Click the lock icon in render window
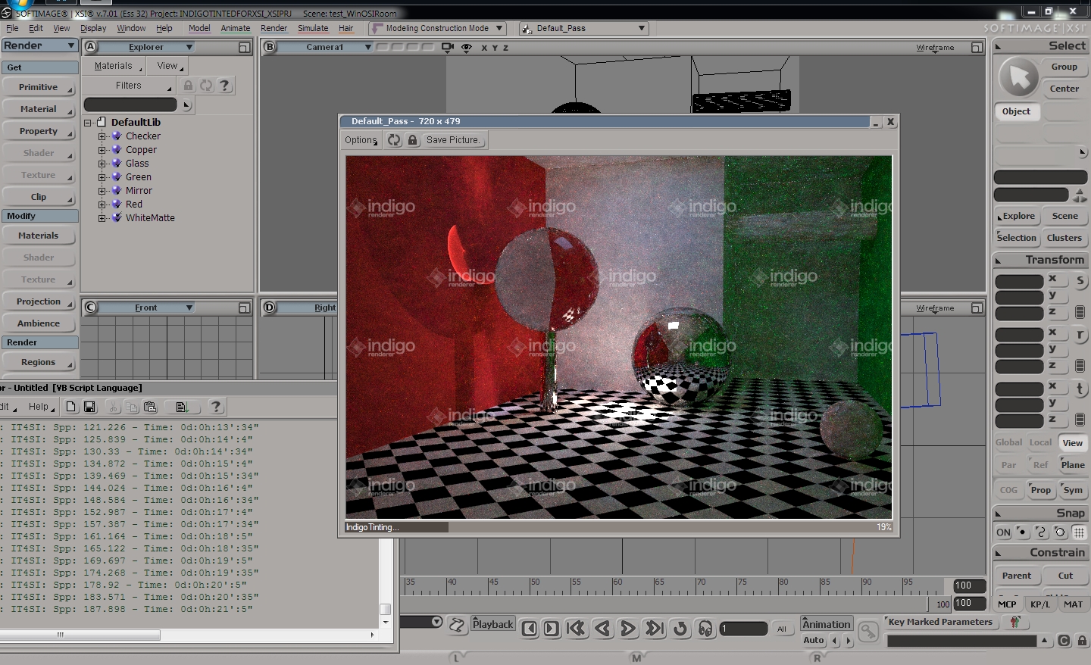The width and height of the screenshot is (1091, 665). [x=412, y=140]
